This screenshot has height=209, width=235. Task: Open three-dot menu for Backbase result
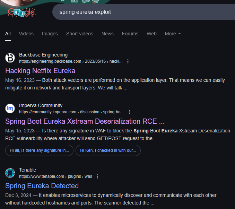(128, 61)
